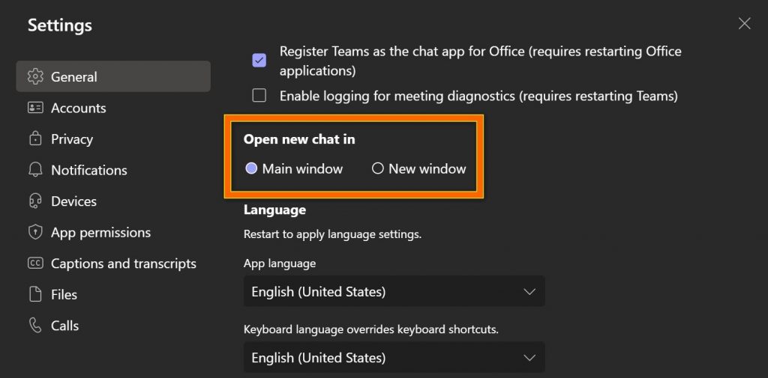This screenshot has width=768, height=378.
Task: Go to Captions and transcripts section
Action: click(124, 263)
